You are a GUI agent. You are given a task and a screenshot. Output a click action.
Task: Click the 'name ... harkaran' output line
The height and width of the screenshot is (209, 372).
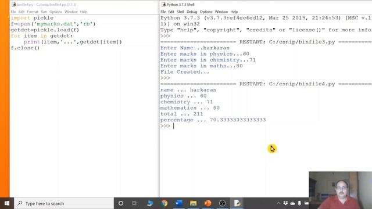pos(188,90)
